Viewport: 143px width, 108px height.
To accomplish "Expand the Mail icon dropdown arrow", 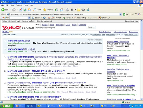I will click(64, 10).
